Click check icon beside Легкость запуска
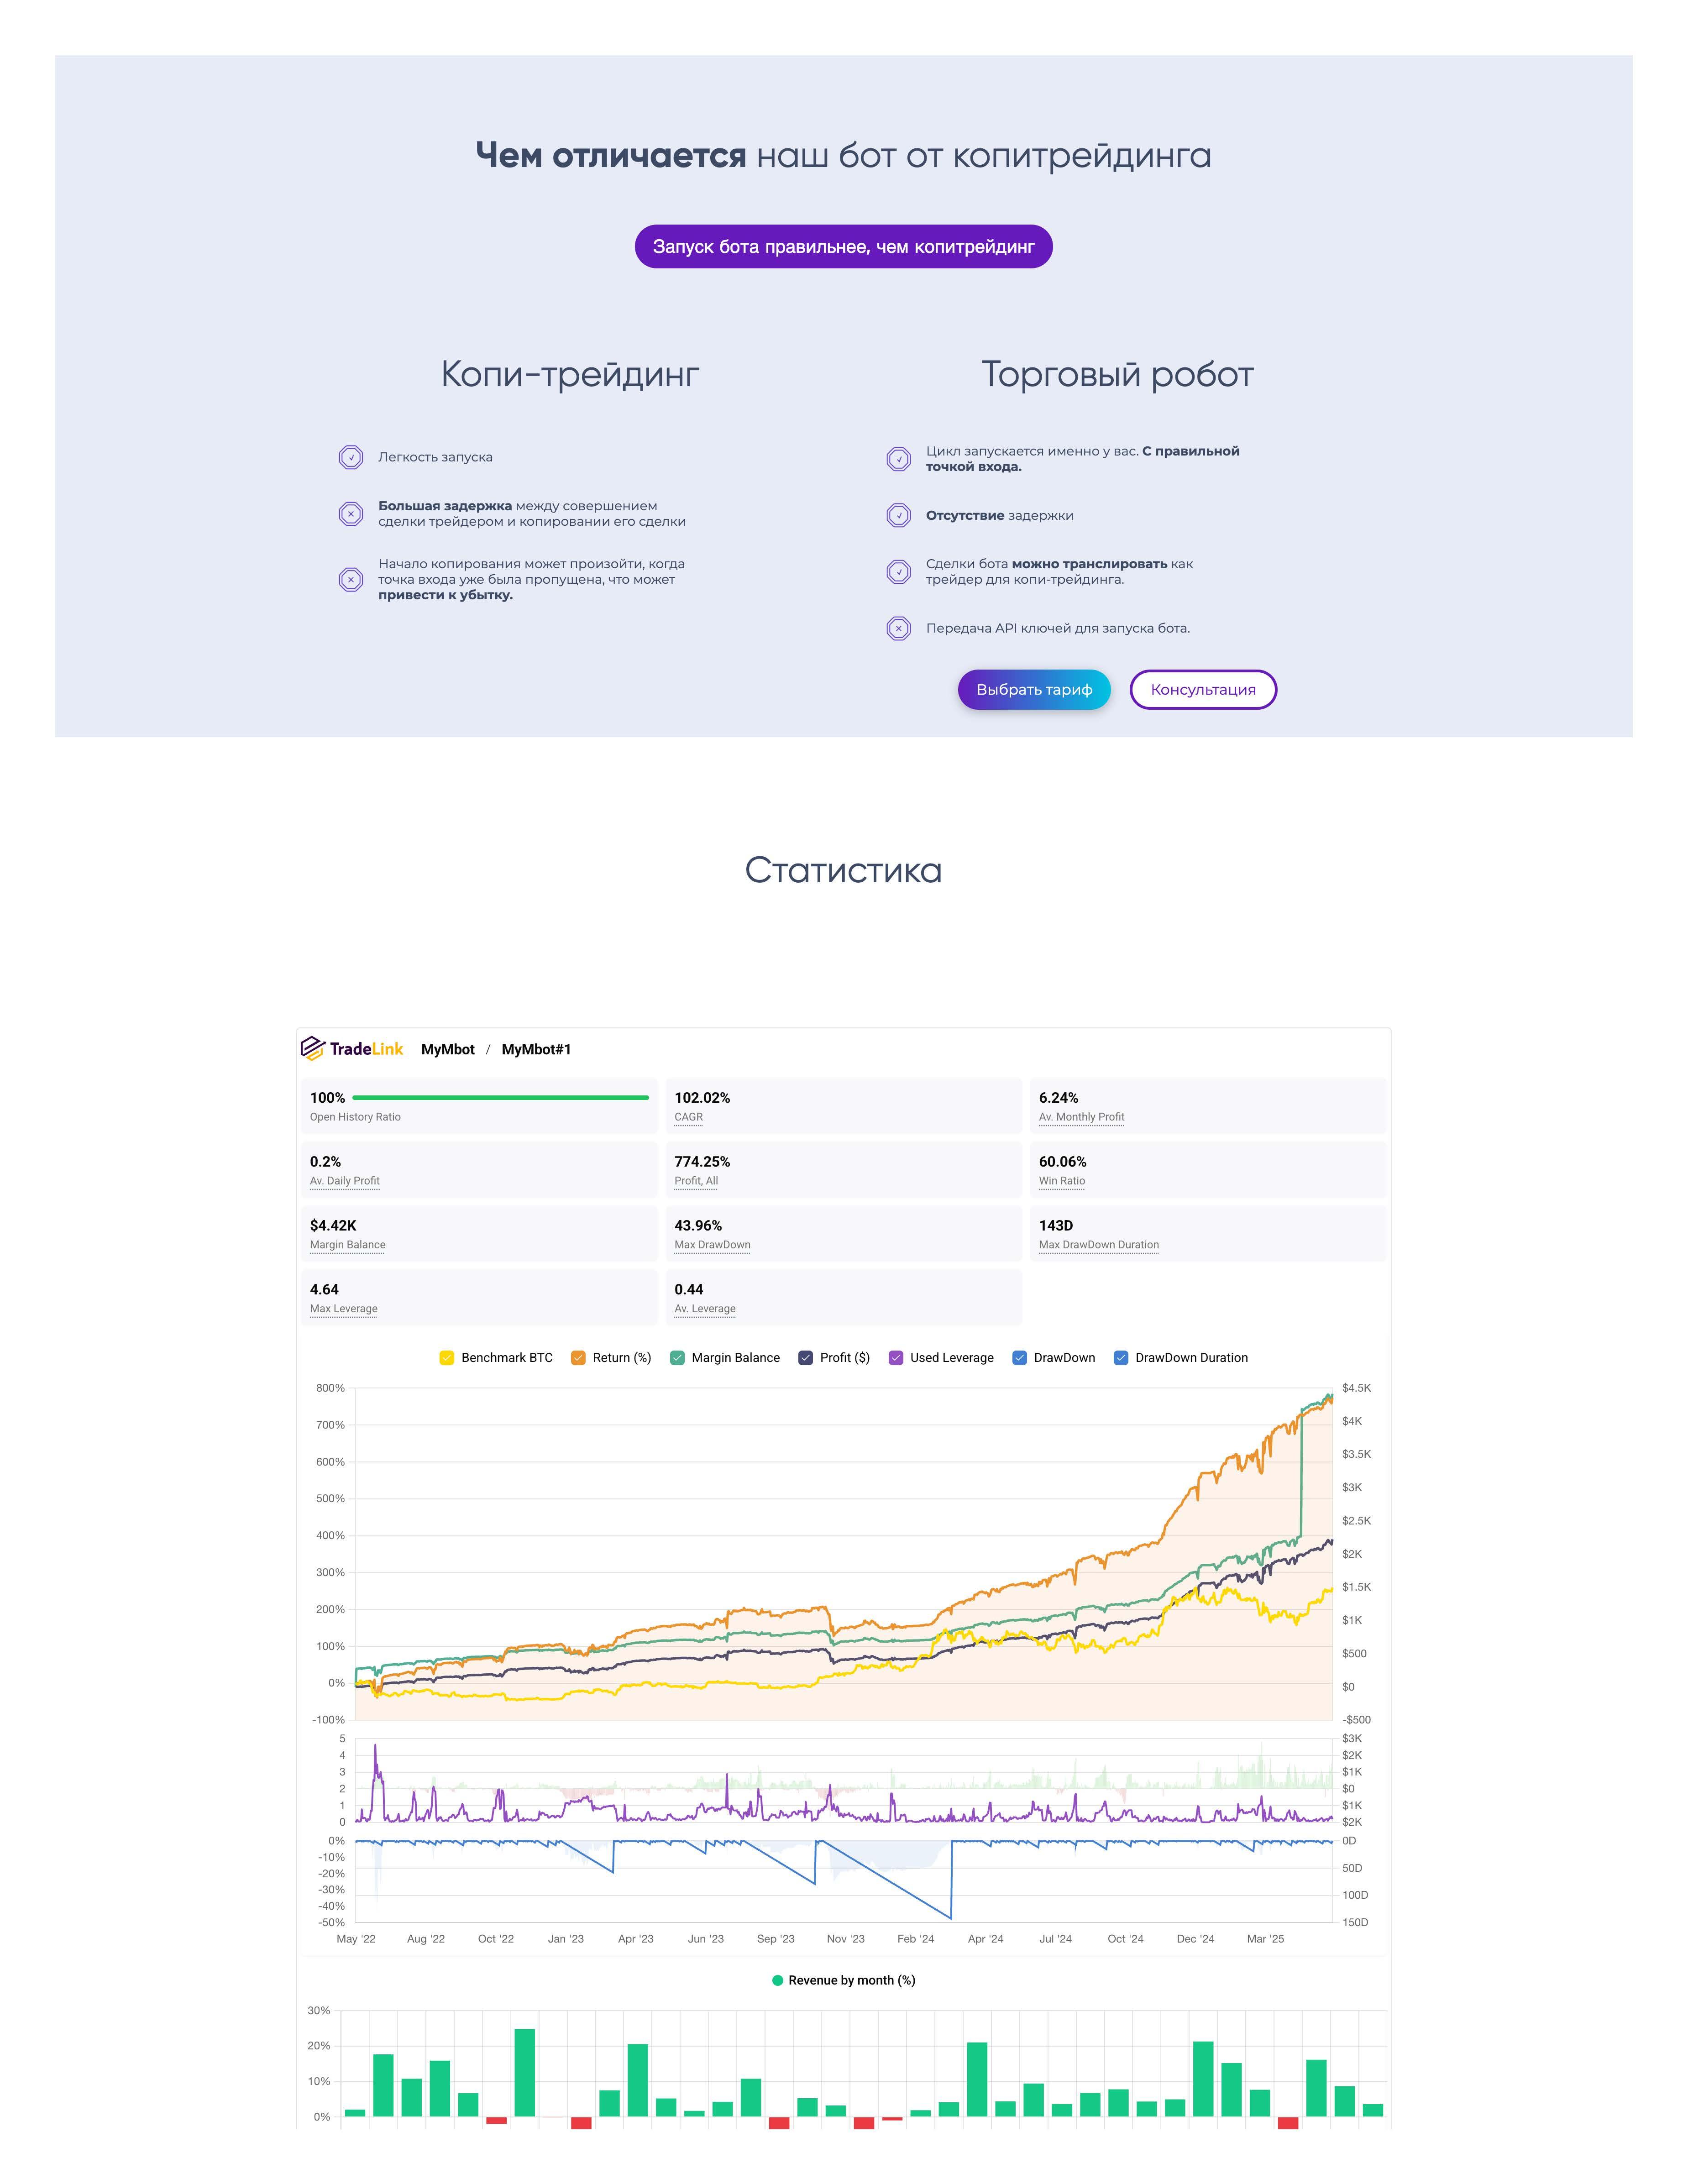1688x2184 pixels. [351, 457]
